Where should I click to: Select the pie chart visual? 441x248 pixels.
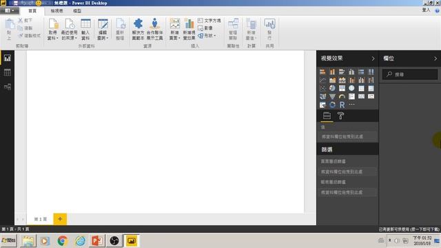(x=332, y=88)
